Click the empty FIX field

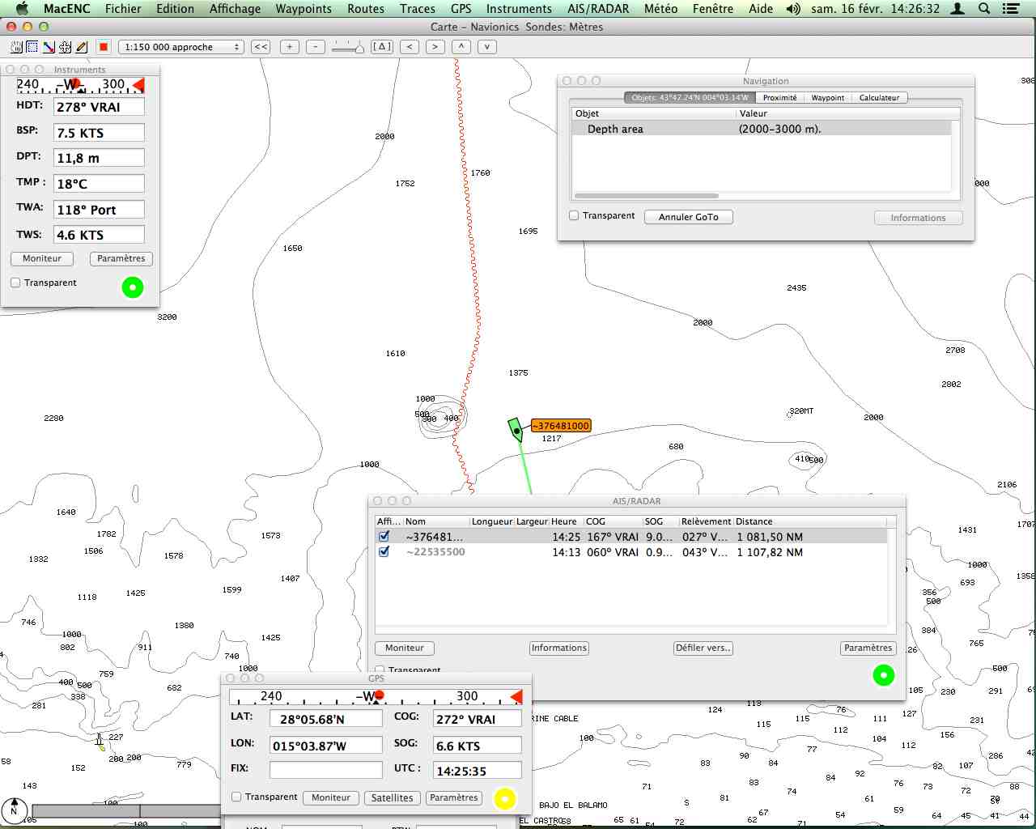(x=326, y=770)
